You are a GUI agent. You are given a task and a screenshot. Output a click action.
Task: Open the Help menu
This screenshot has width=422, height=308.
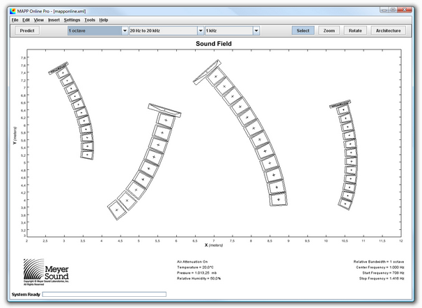104,20
